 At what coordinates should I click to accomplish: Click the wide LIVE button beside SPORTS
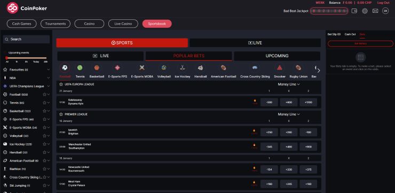(x=255, y=43)
